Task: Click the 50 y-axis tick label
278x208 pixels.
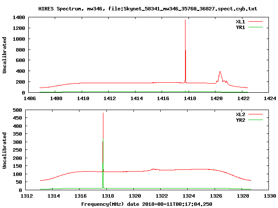Action: click(x=19, y=182)
